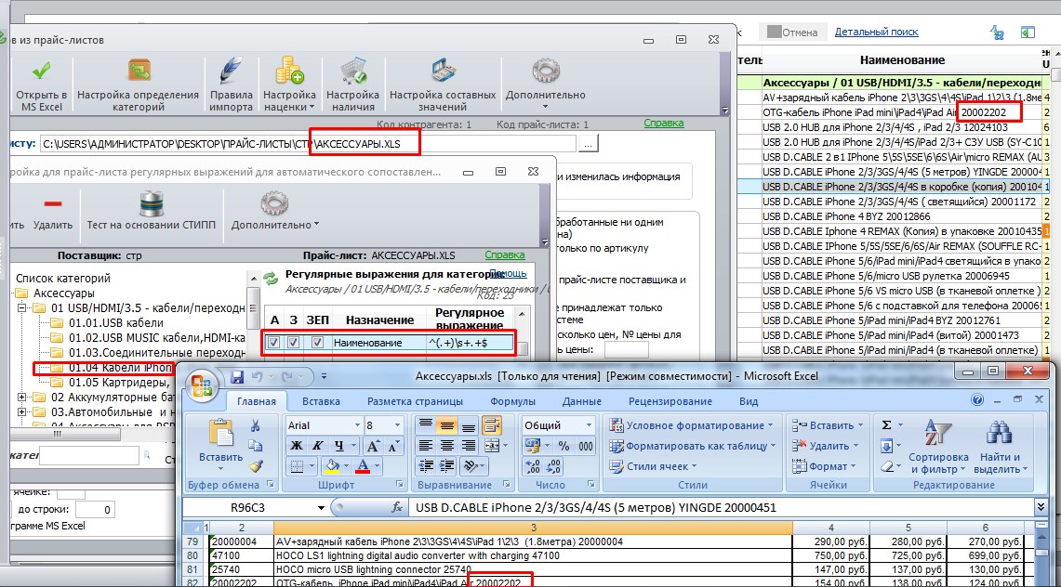Toggle Underline 'Ч' formatting
Viewport: 1061px width, 587px height.
coord(339,446)
